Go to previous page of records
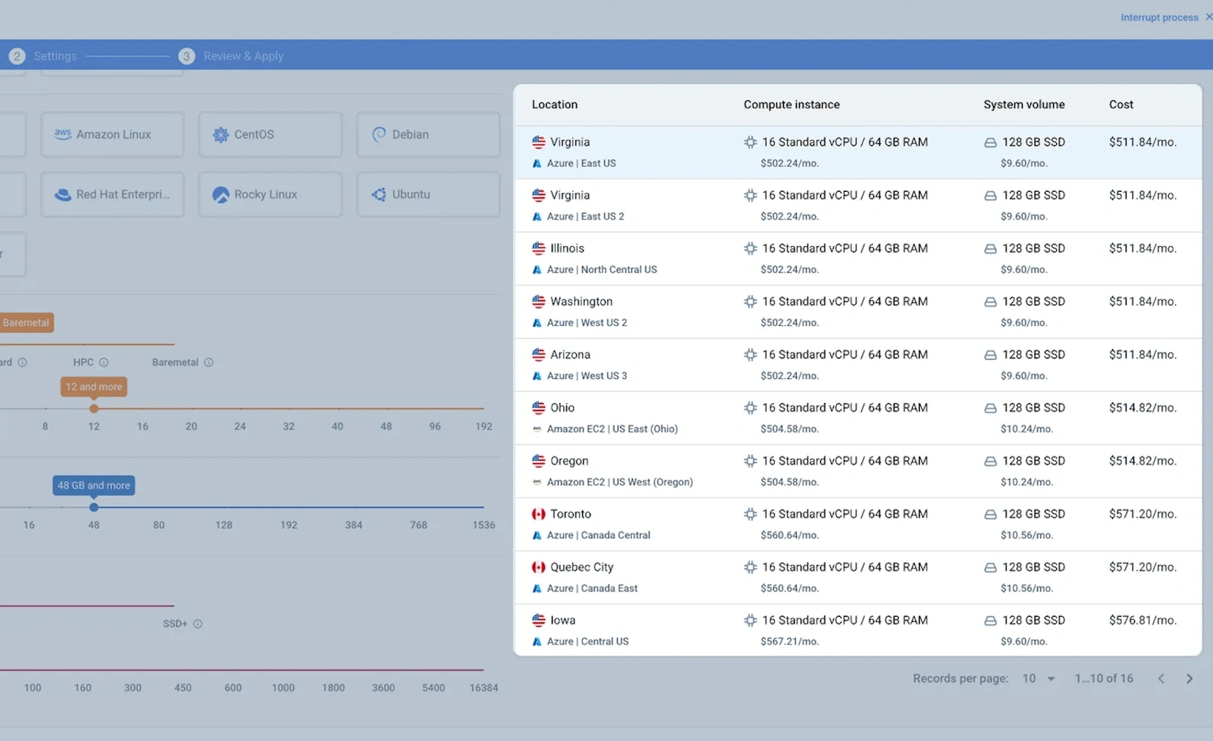 1161,678
